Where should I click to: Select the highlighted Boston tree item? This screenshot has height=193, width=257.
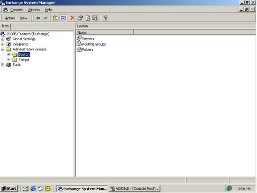point(24,55)
